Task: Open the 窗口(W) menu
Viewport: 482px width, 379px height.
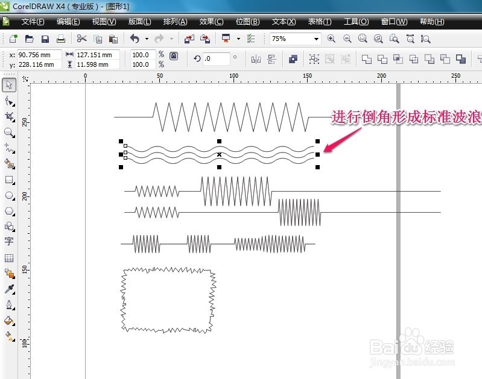Action: coord(394,22)
